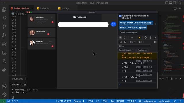Screen dimensions: 184x103
Task: Open the Manage gear in activity bar
Action: 4,95
